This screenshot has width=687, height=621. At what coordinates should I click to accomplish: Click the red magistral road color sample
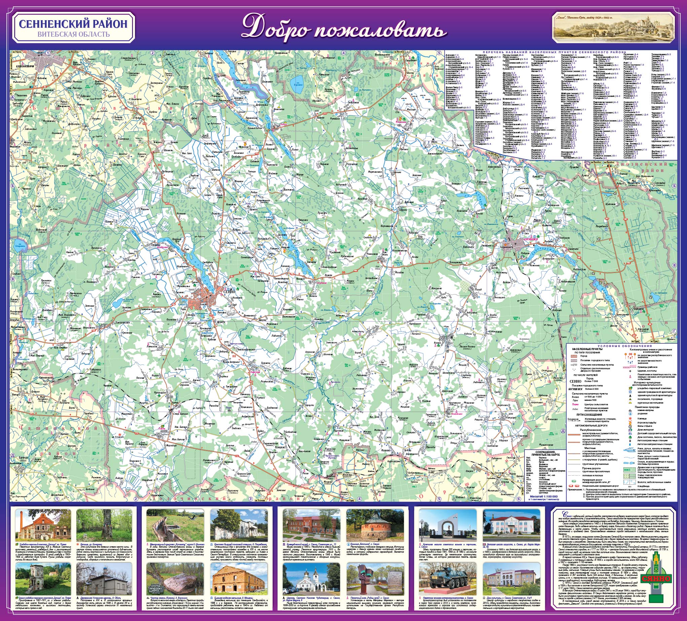coord(574,435)
